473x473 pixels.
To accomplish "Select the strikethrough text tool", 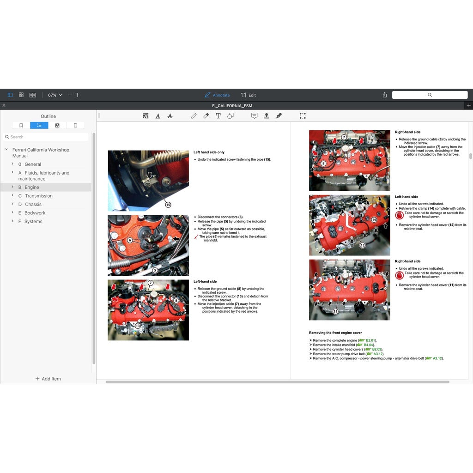I will [170, 116].
